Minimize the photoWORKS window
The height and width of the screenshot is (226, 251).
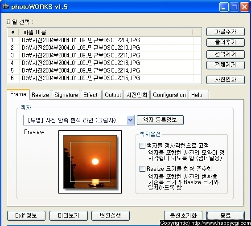tap(224, 7)
